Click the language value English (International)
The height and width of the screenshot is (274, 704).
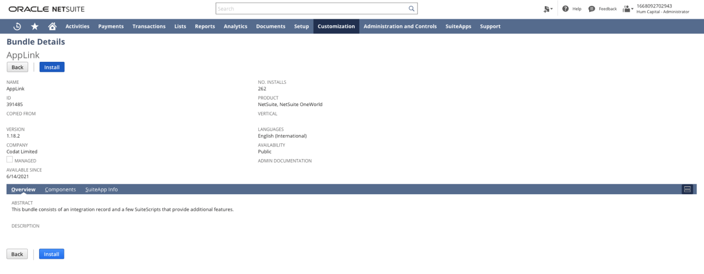(x=282, y=136)
